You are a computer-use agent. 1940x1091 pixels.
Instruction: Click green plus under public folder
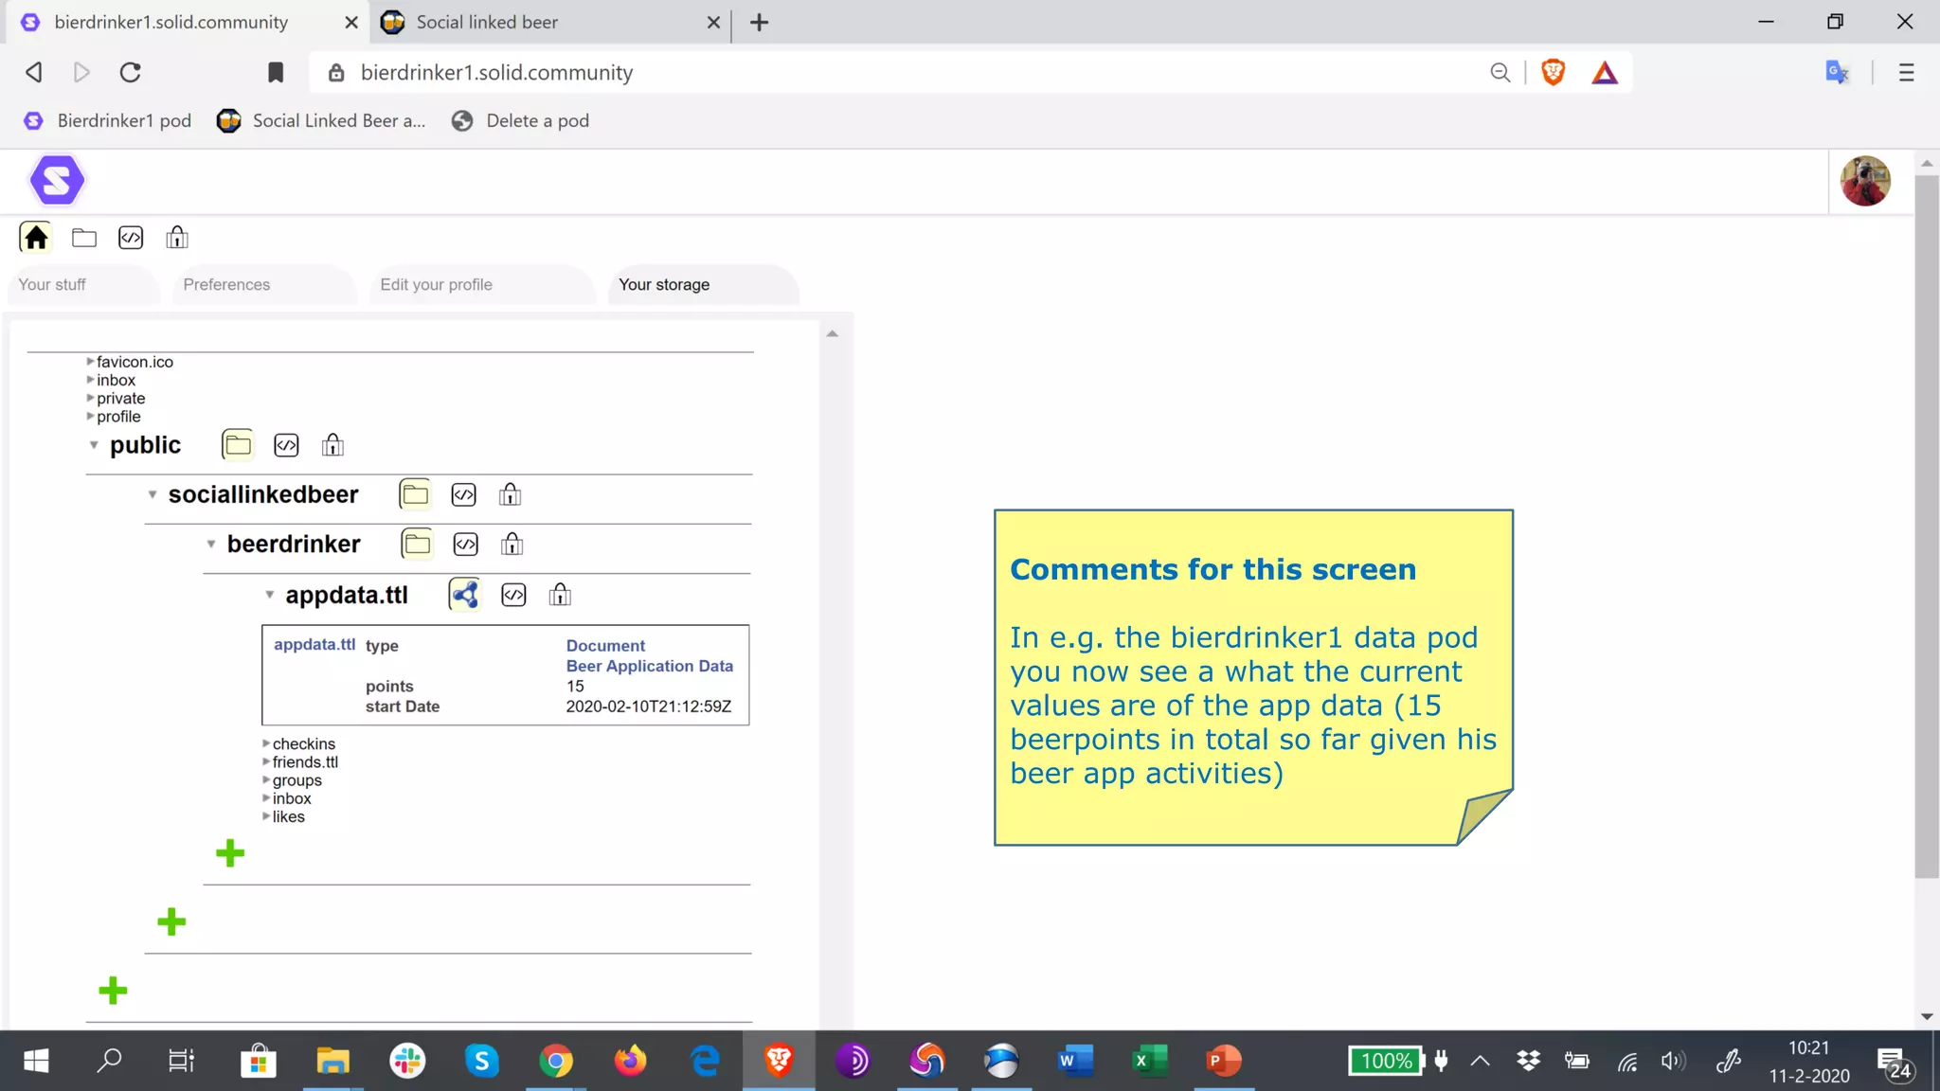113,991
